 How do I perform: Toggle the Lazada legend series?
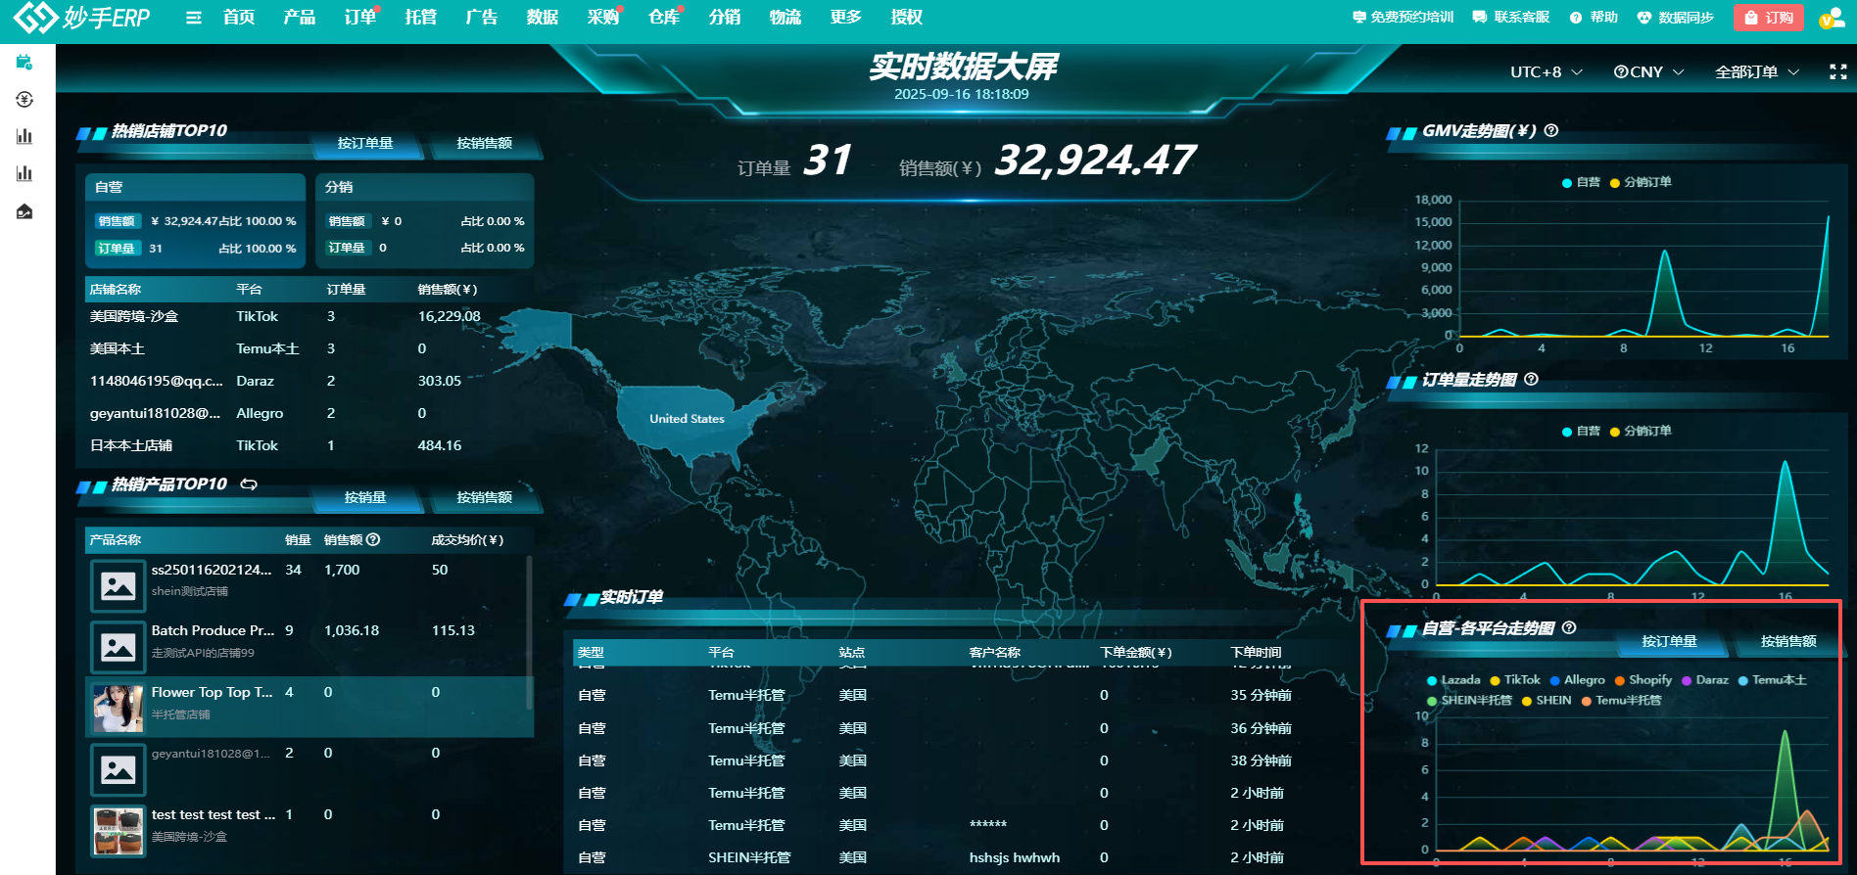(1453, 680)
